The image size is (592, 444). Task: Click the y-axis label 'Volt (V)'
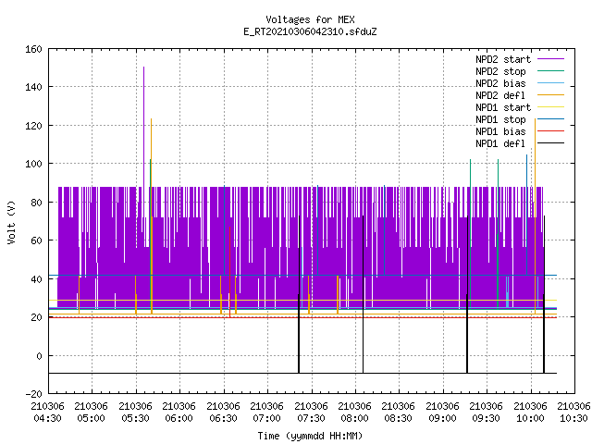click(x=11, y=222)
